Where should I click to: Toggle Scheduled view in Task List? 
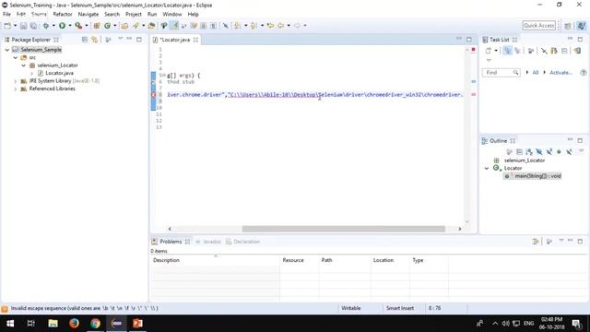click(x=517, y=51)
